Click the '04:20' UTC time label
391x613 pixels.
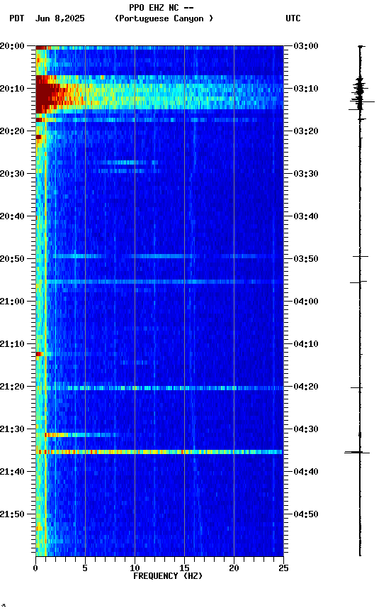click(306, 387)
